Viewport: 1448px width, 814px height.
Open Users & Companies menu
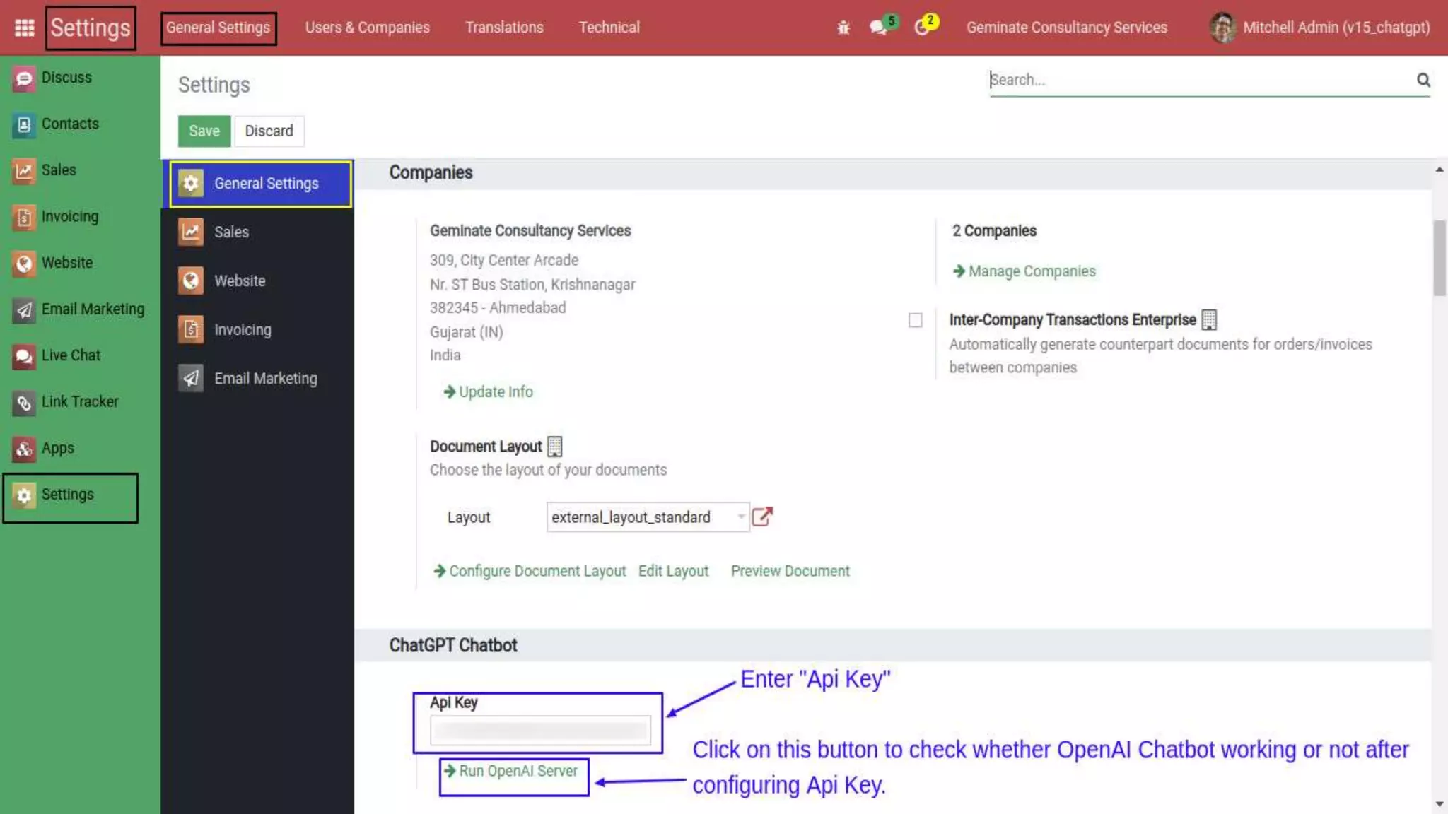367,28
